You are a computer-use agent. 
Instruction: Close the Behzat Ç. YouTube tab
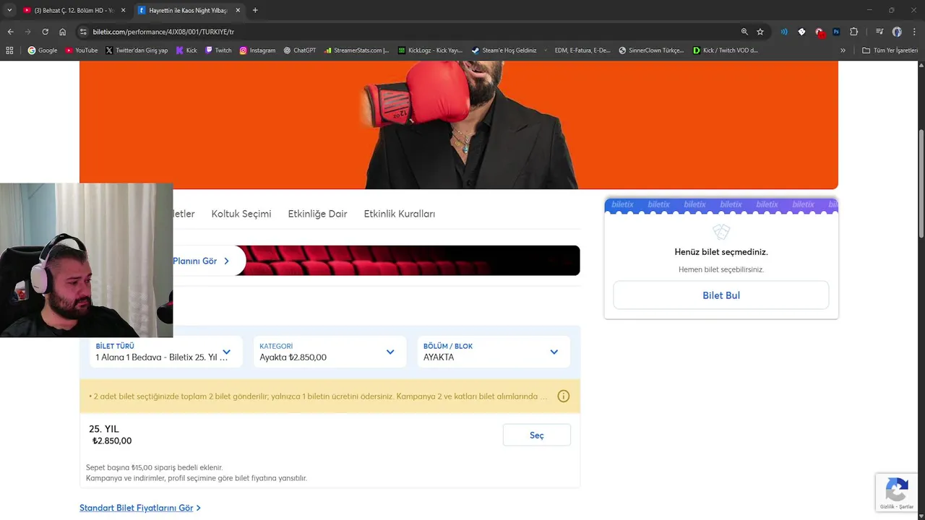(124, 10)
